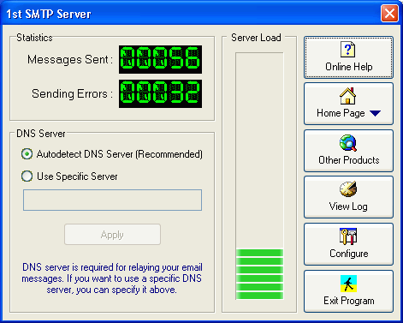Click the Exit Program text label
The height and width of the screenshot is (323, 403).
349,301
